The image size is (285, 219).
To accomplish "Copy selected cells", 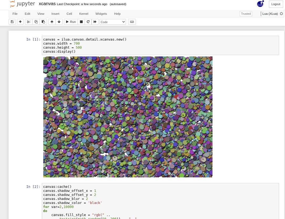I will click(36, 22).
